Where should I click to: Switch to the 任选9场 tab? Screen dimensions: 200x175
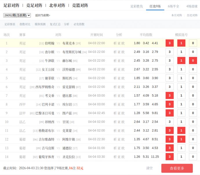point(155,6)
